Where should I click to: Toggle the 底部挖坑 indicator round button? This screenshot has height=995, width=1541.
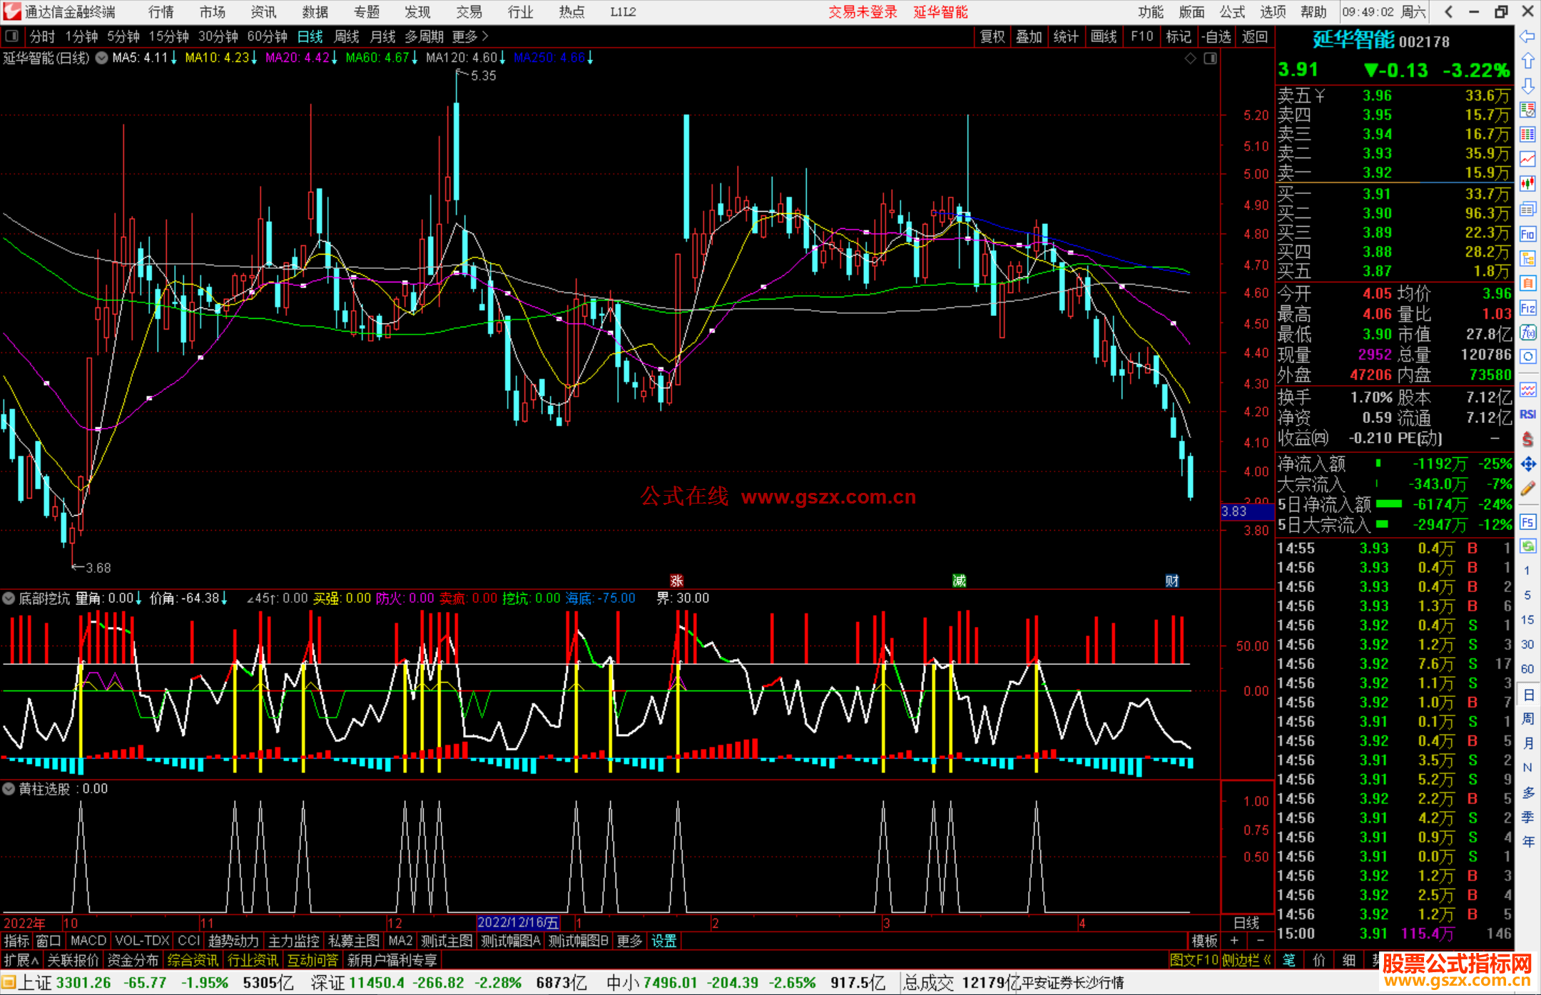(9, 598)
